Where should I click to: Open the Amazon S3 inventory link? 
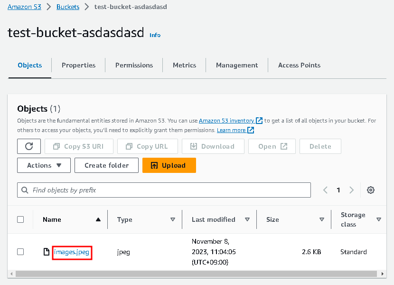click(226, 121)
